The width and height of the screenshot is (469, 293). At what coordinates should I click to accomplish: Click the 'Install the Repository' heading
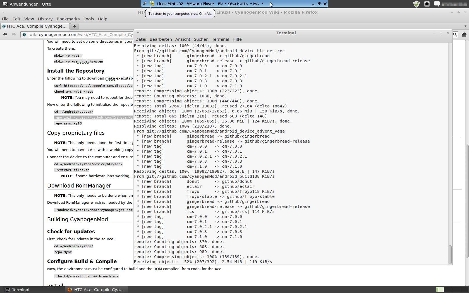[x=76, y=71]
